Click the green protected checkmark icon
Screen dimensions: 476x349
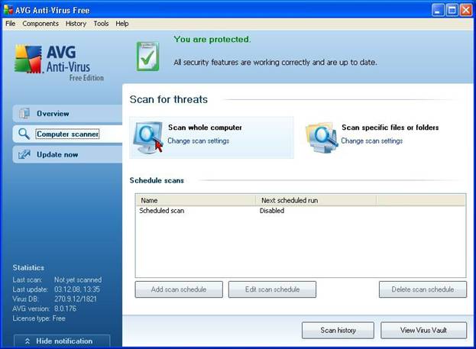point(147,57)
